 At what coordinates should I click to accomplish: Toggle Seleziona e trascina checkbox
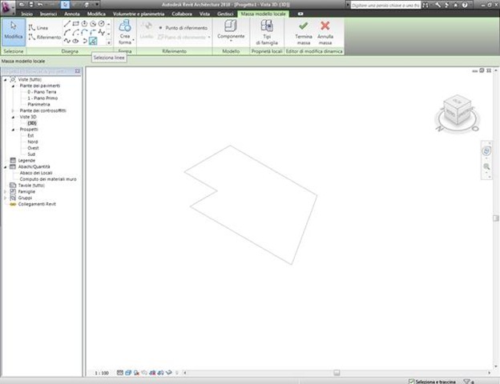(411, 381)
